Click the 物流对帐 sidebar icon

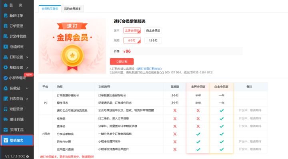[x=6, y=47]
